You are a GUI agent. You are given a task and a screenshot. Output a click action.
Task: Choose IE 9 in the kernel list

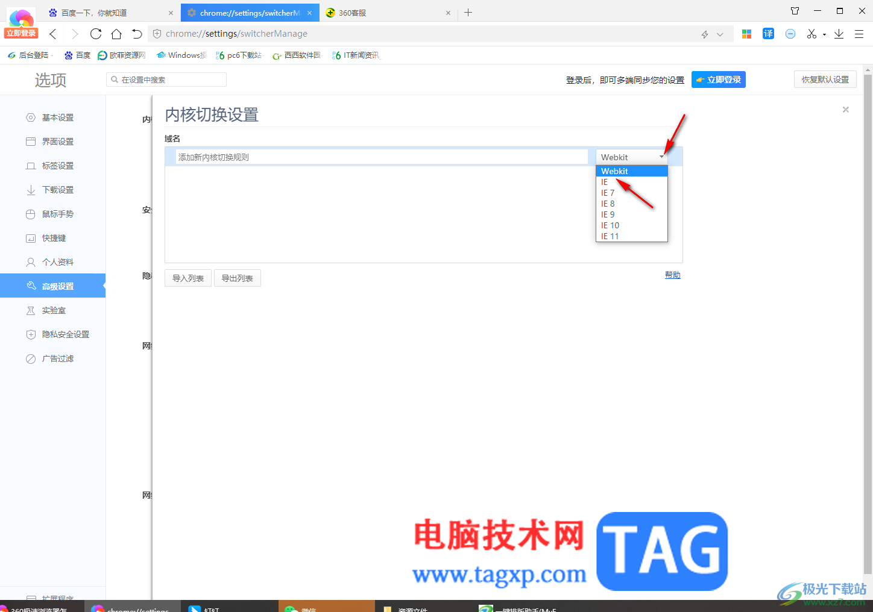[x=632, y=214]
